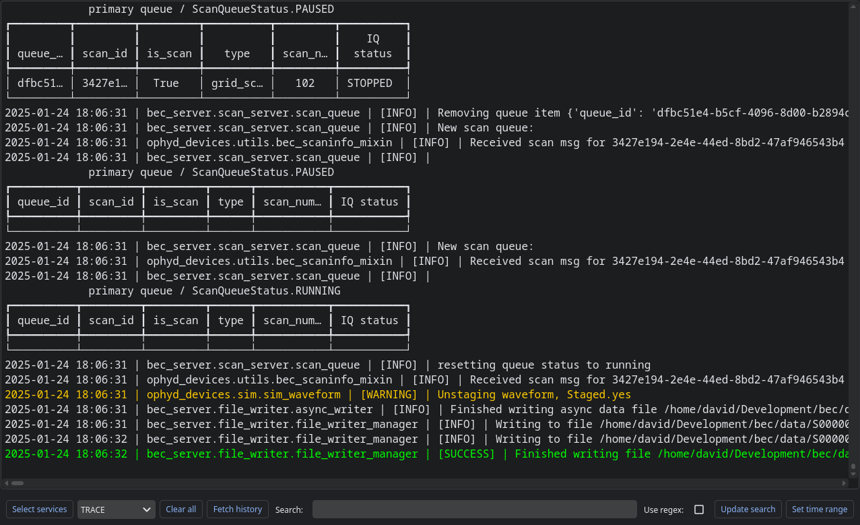Image resolution: width=860 pixels, height=525 pixels.
Task: Click the horizontal scrollbar right arrow
Action: click(x=845, y=483)
